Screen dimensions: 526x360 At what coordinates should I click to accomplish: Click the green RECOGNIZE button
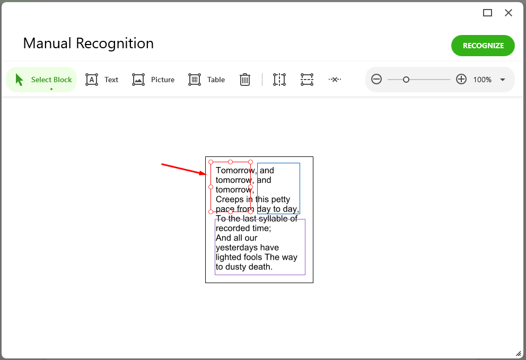483,46
